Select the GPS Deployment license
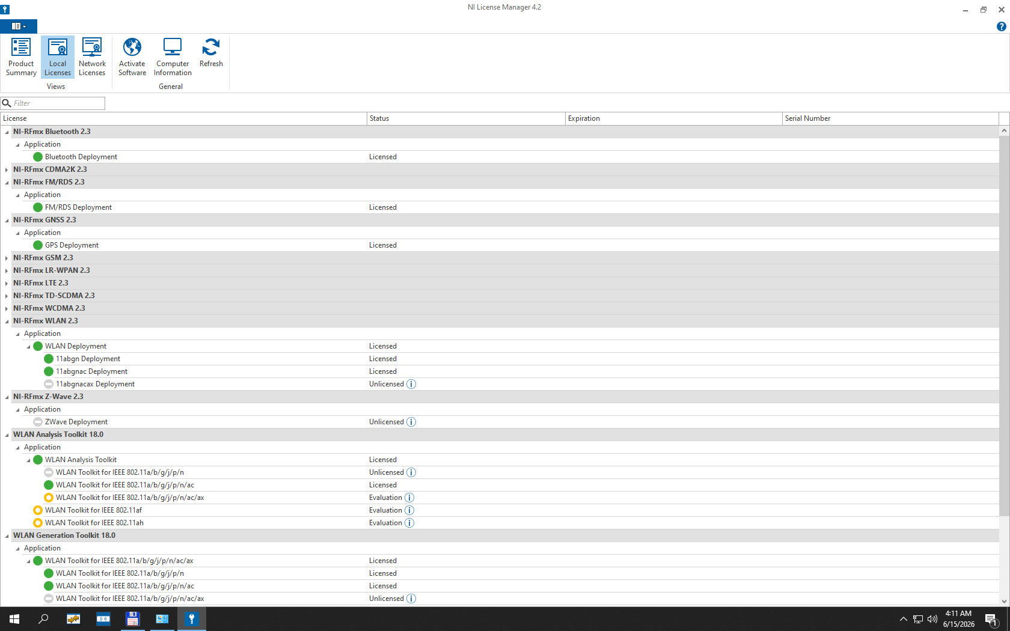1010x631 pixels. coord(72,245)
